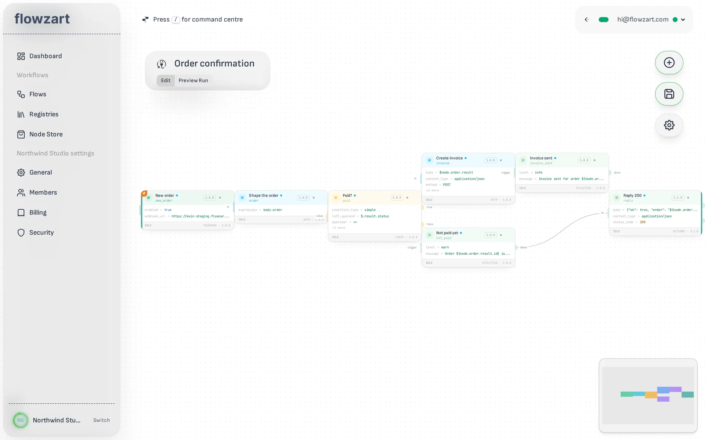Open version 1.0.0 selector on Create invoice
705x440 pixels.
[x=491, y=160]
